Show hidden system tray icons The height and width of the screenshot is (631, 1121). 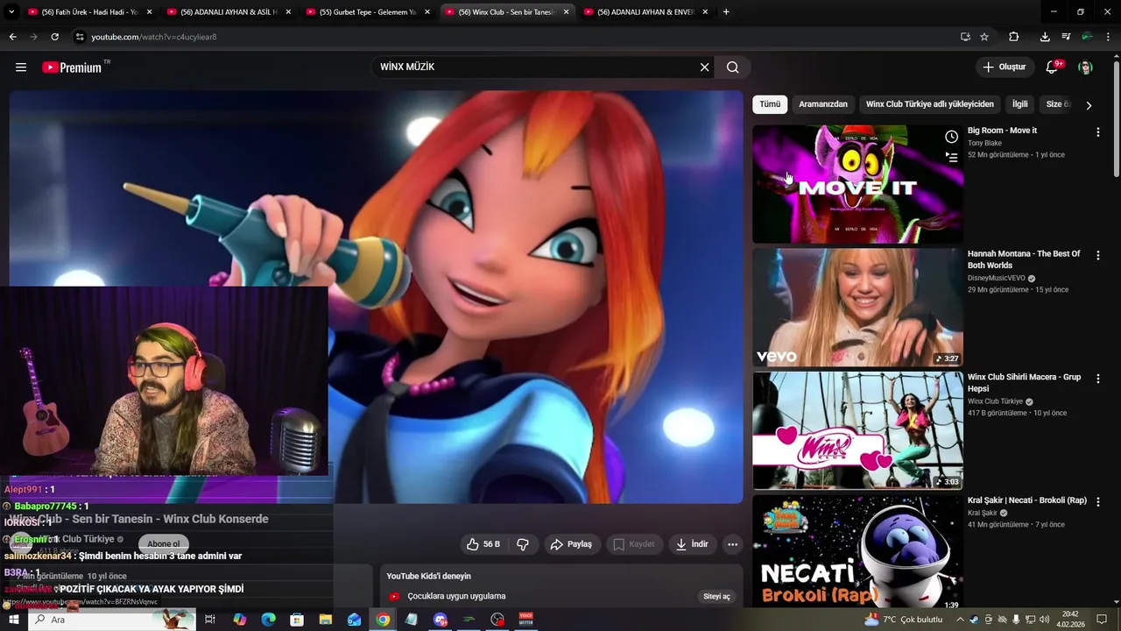(961, 620)
